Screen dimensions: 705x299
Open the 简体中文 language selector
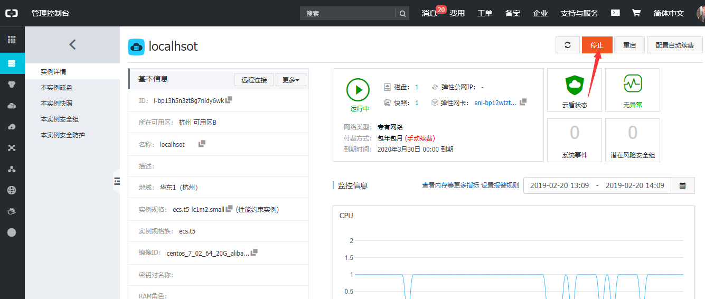[x=669, y=13]
